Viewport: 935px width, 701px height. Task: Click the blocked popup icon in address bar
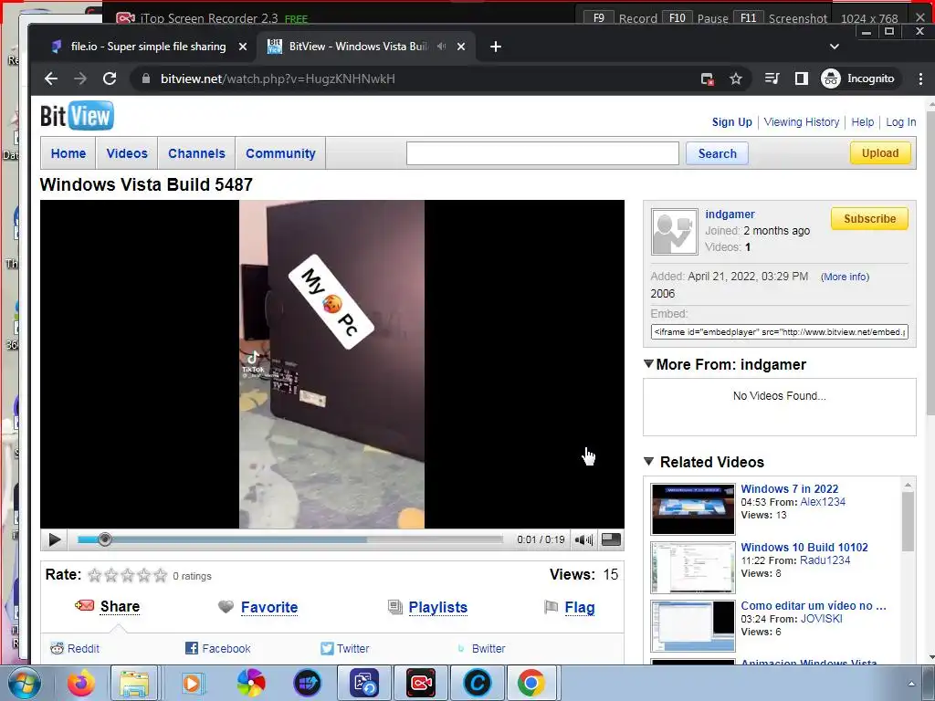[x=708, y=78]
